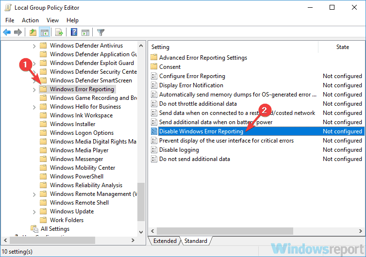Click the tree pane scroll up arrow
366x257 pixels.
pyautogui.click(x=141, y=46)
